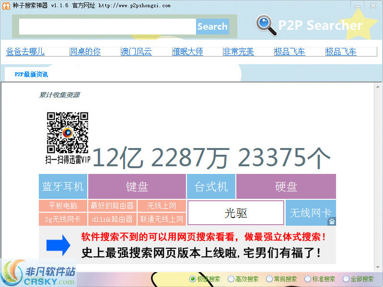Click the 无线上网 tile
This screenshot has width=383, height=287.
point(162,206)
